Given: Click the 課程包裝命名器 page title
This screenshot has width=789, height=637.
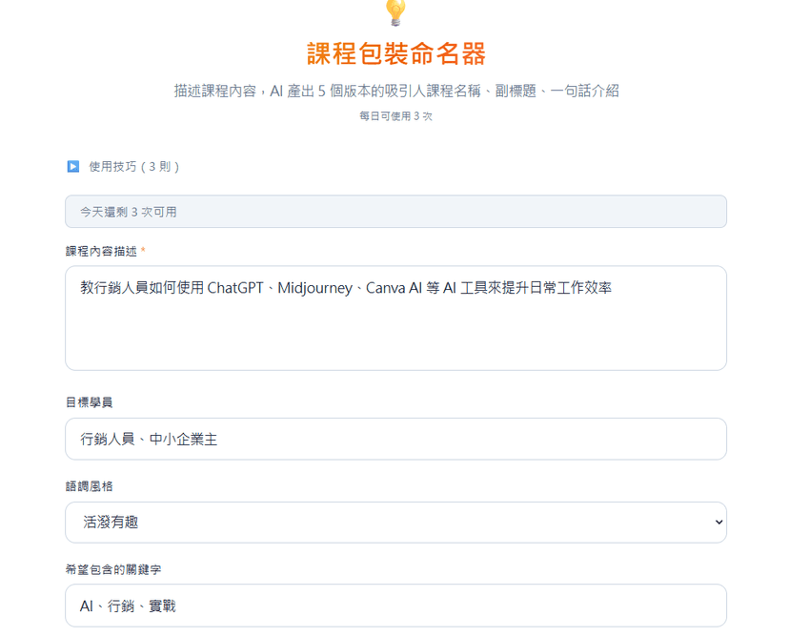Looking at the screenshot, I should click(x=396, y=54).
